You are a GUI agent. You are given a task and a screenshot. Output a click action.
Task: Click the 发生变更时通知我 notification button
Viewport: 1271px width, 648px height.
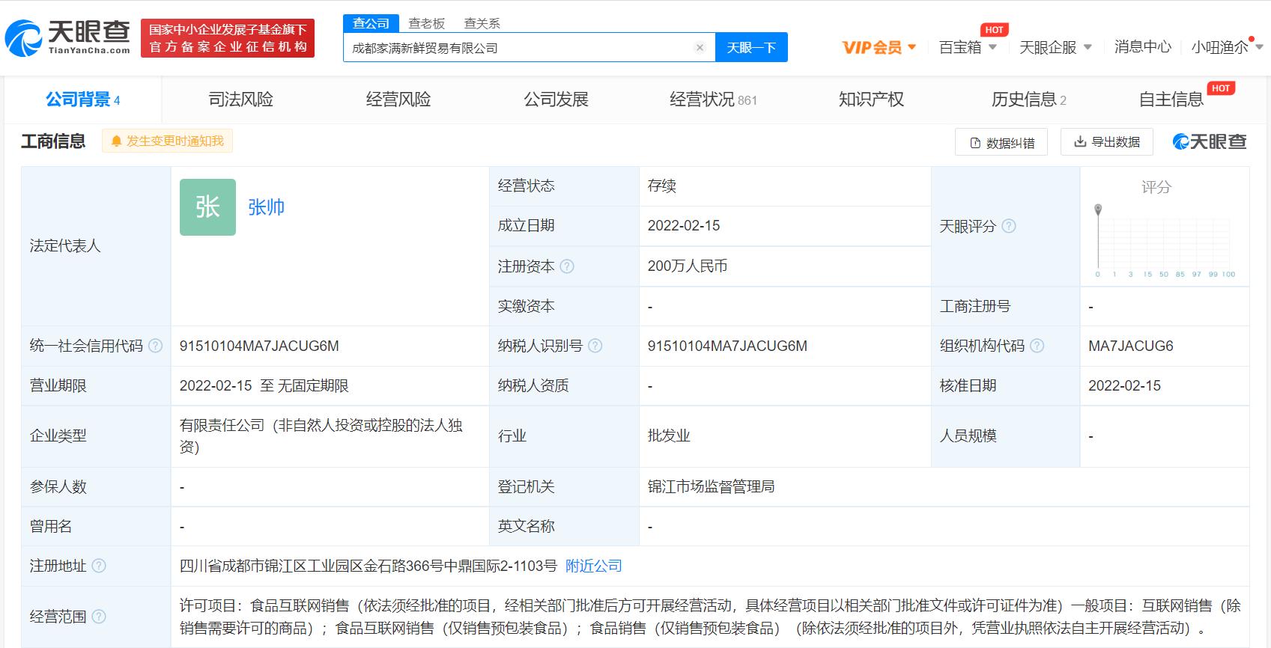coord(168,141)
